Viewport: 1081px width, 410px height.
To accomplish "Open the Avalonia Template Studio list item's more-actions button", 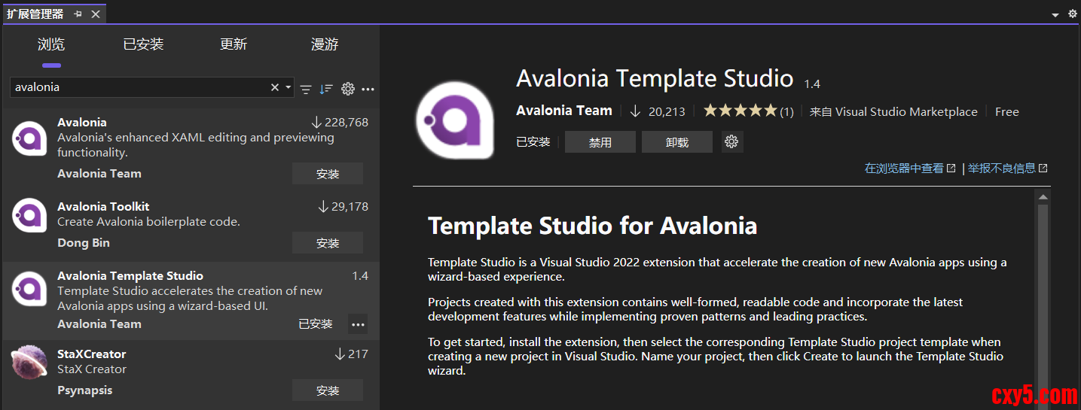I will click(358, 324).
